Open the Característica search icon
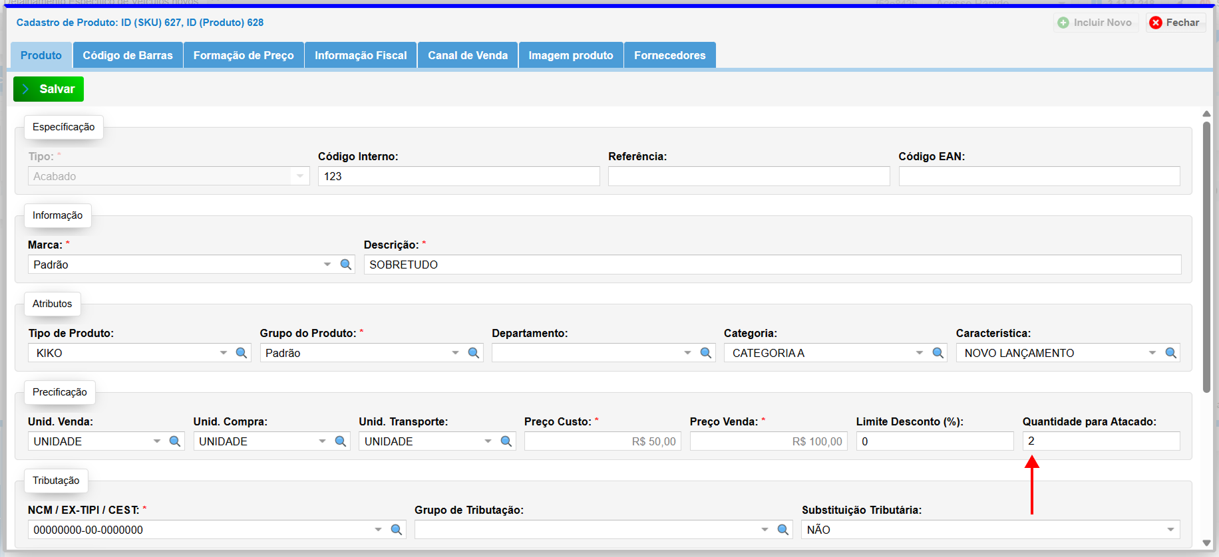 (1171, 353)
